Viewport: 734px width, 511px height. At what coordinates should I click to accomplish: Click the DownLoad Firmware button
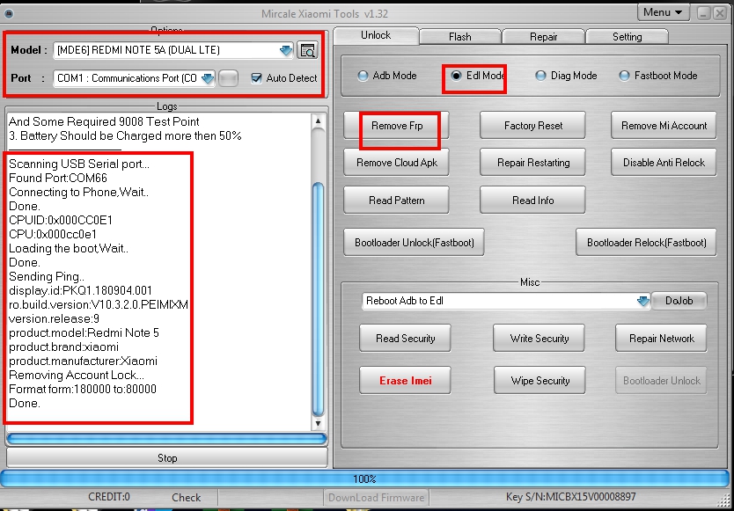377,498
